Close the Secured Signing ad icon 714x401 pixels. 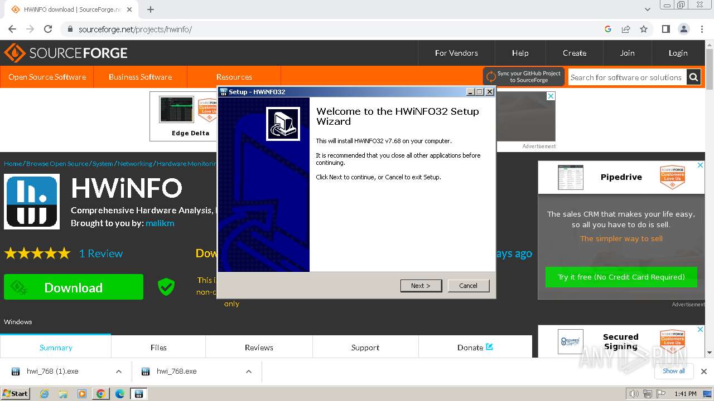point(701,329)
